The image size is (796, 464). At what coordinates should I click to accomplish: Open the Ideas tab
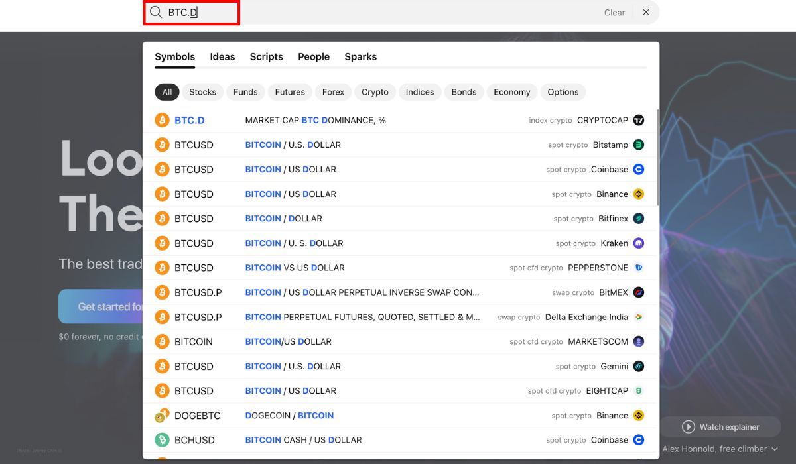(222, 57)
